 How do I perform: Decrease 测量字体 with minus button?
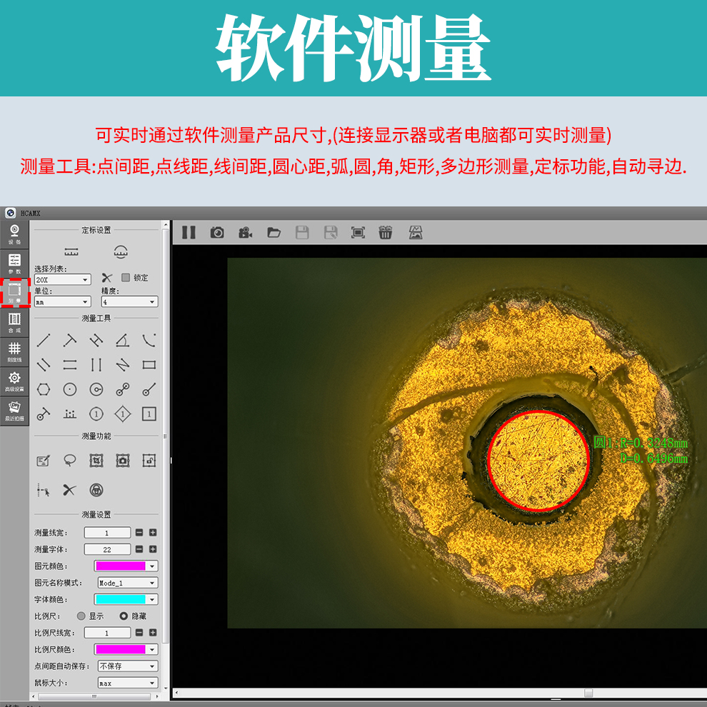pos(139,549)
